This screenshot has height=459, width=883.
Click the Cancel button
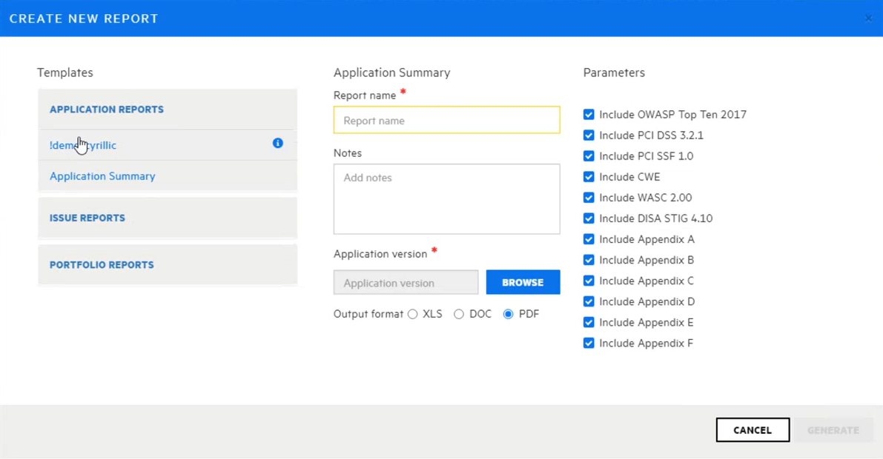click(x=753, y=430)
